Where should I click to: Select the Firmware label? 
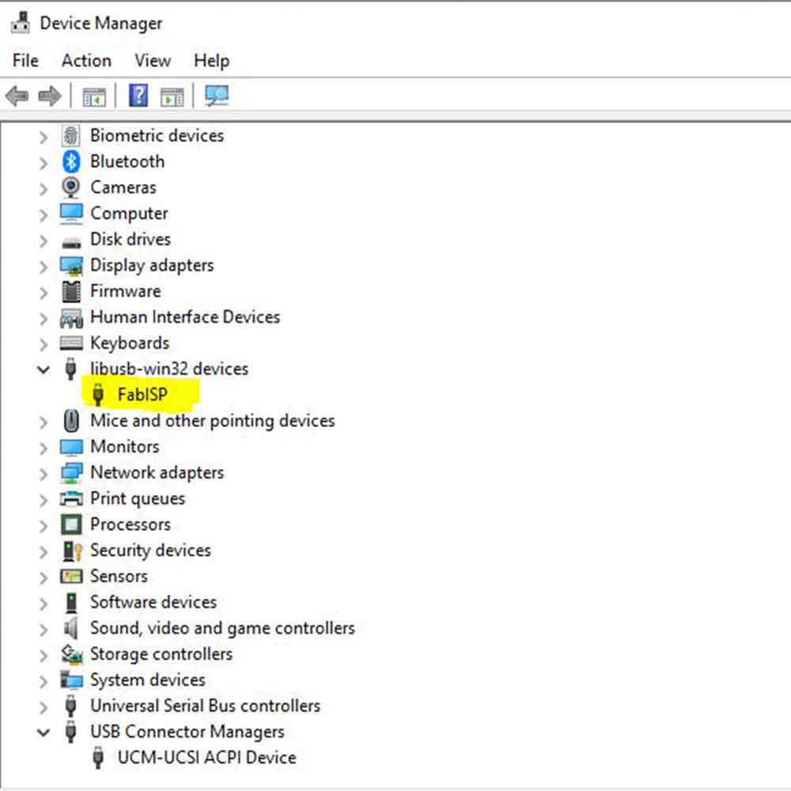click(x=126, y=291)
